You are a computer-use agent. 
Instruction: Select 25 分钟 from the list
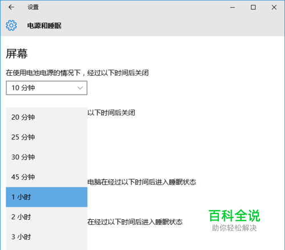[x=47, y=137]
